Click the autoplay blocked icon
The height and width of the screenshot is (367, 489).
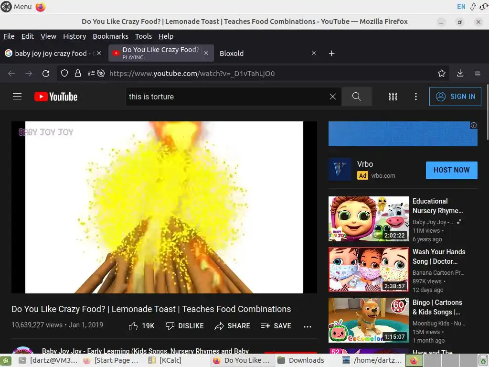(101, 73)
